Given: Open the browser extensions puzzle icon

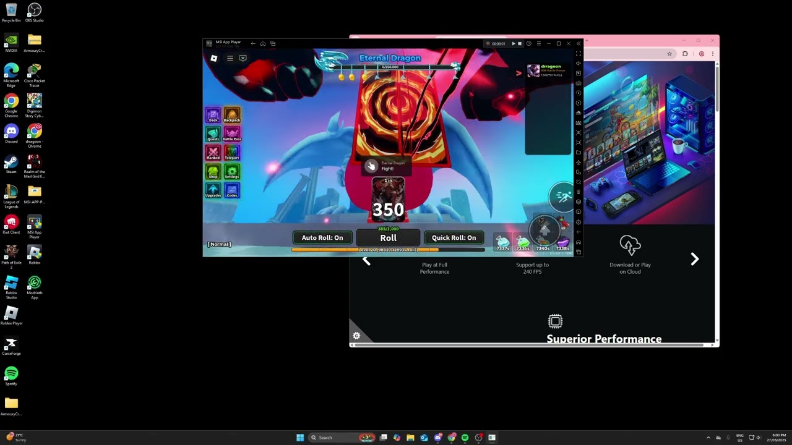Looking at the screenshot, I should pos(685,54).
